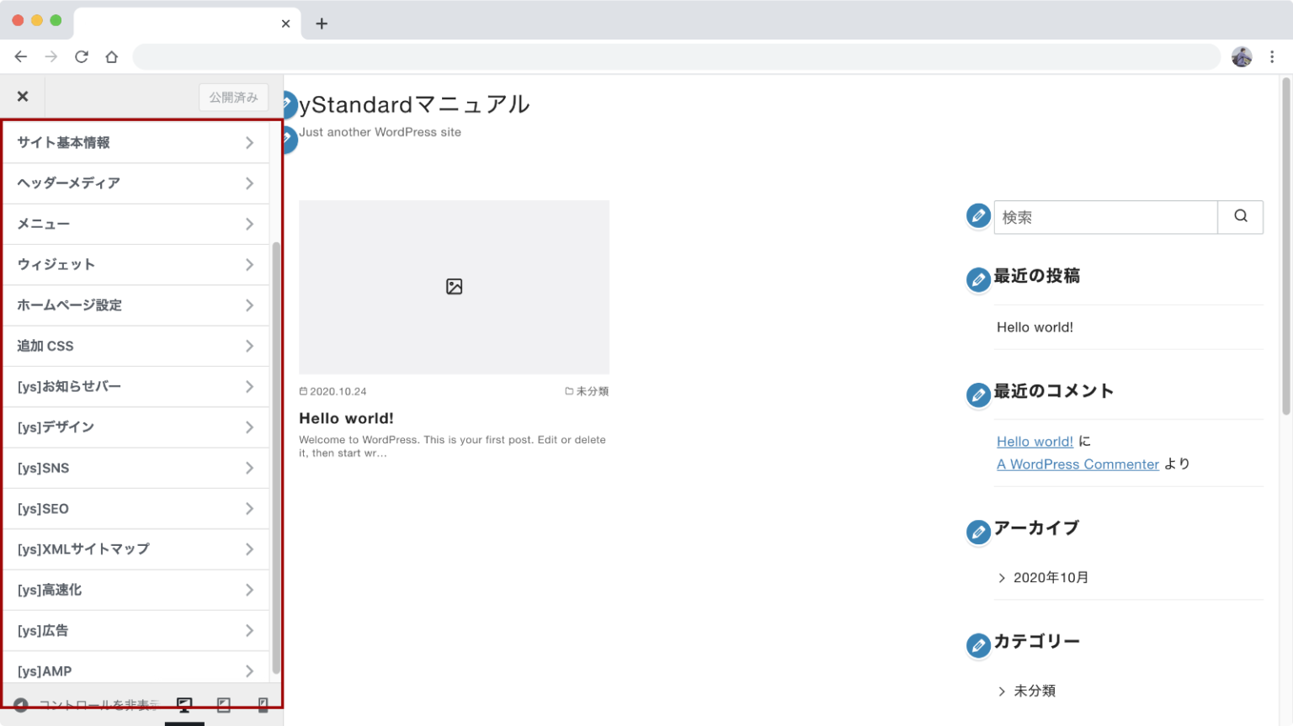This screenshot has height=726, width=1293.
Task: Open the 追加 CSS panel
Action: click(x=135, y=346)
